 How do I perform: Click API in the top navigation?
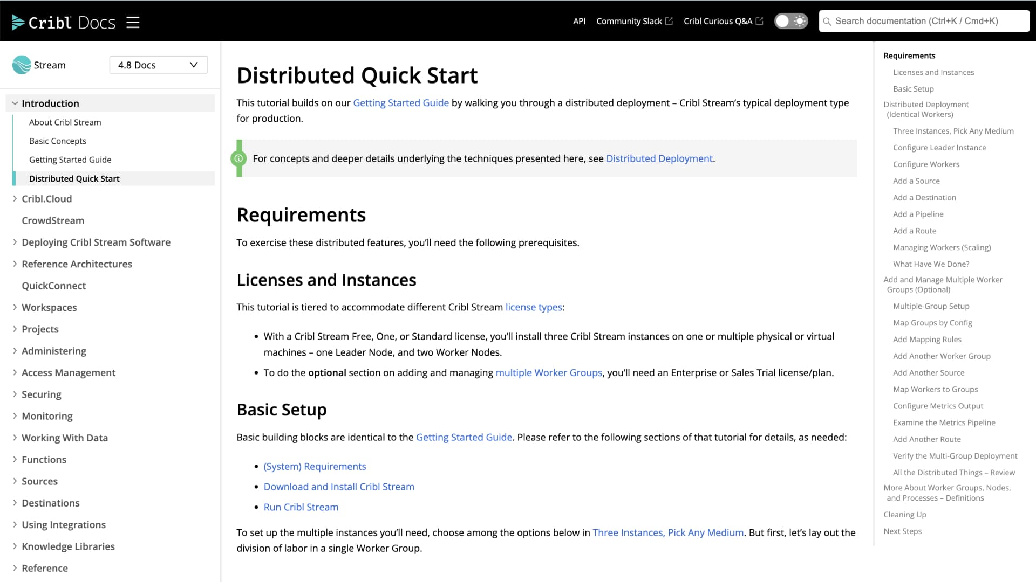click(x=578, y=21)
